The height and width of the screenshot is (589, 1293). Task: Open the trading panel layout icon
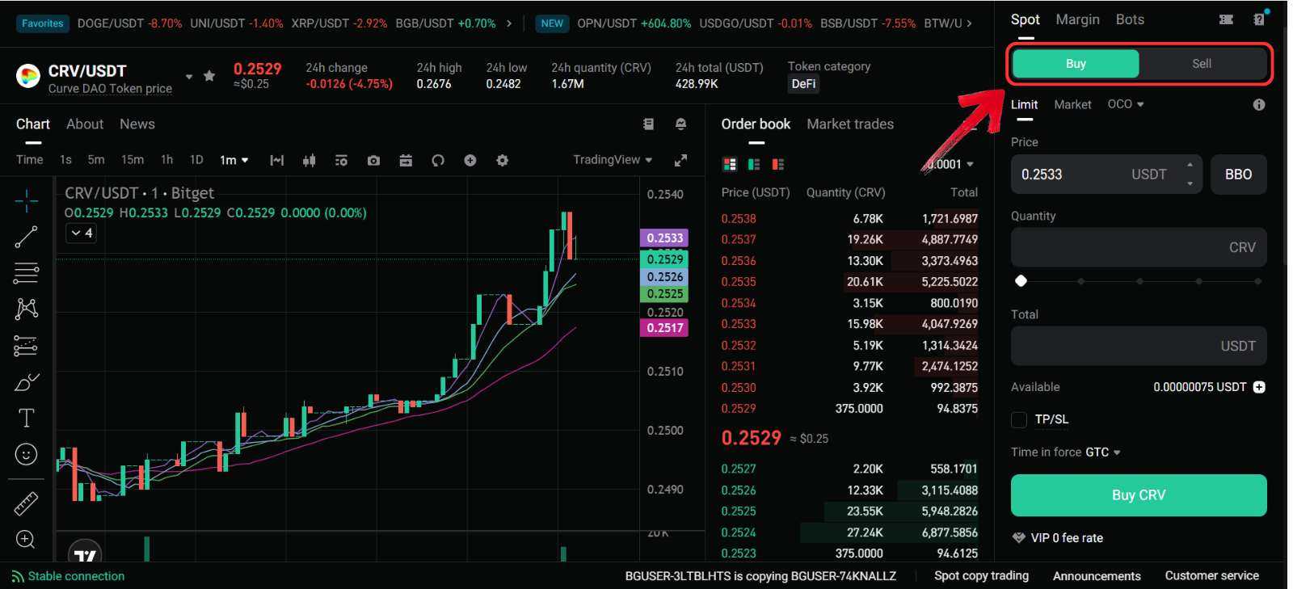click(x=1226, y=19)
